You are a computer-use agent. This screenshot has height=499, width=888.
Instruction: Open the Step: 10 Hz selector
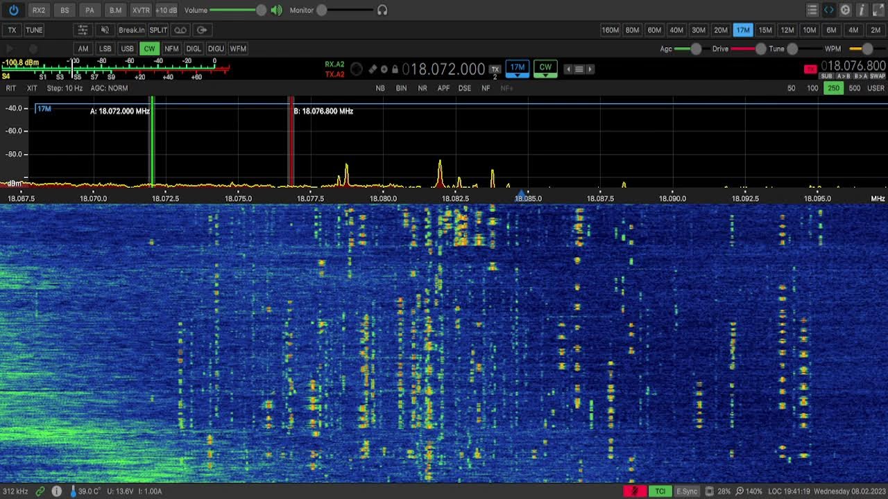(65, 89)
